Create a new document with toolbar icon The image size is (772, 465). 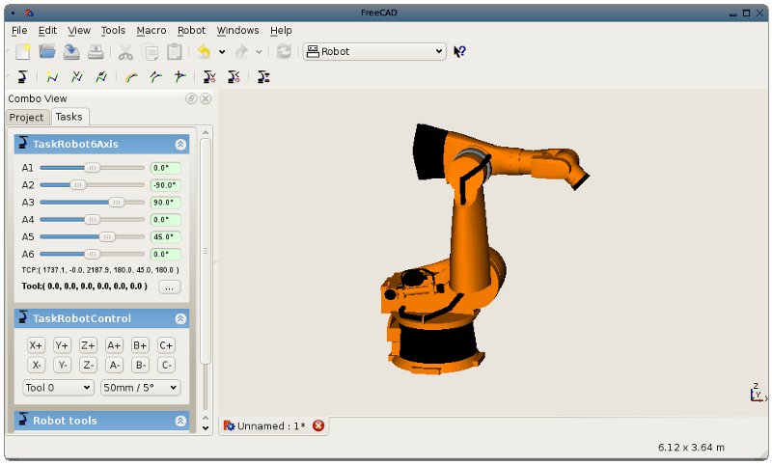22,52
